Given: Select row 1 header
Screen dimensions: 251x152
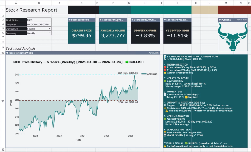Looking at the screenshot, I should coord(3,10).
